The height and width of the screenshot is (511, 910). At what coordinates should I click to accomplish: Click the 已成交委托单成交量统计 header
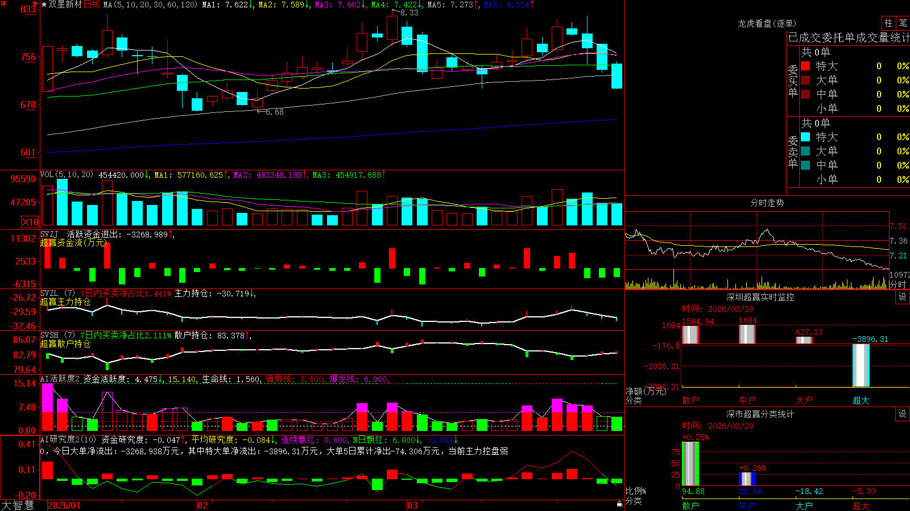[x=849, y=37]
